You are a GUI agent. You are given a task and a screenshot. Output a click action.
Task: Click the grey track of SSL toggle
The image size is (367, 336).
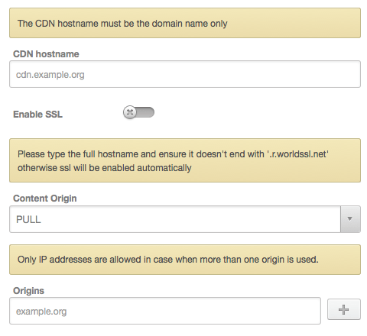tap(145, 112)
